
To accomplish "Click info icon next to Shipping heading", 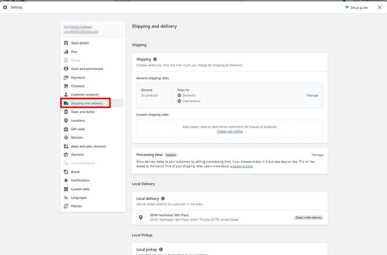I will [x=155, y=59].
